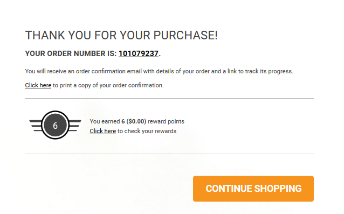Select the bold 6 ($0.00) points value
The height and width of the screenshot is (214, 344).
(134, 121)
